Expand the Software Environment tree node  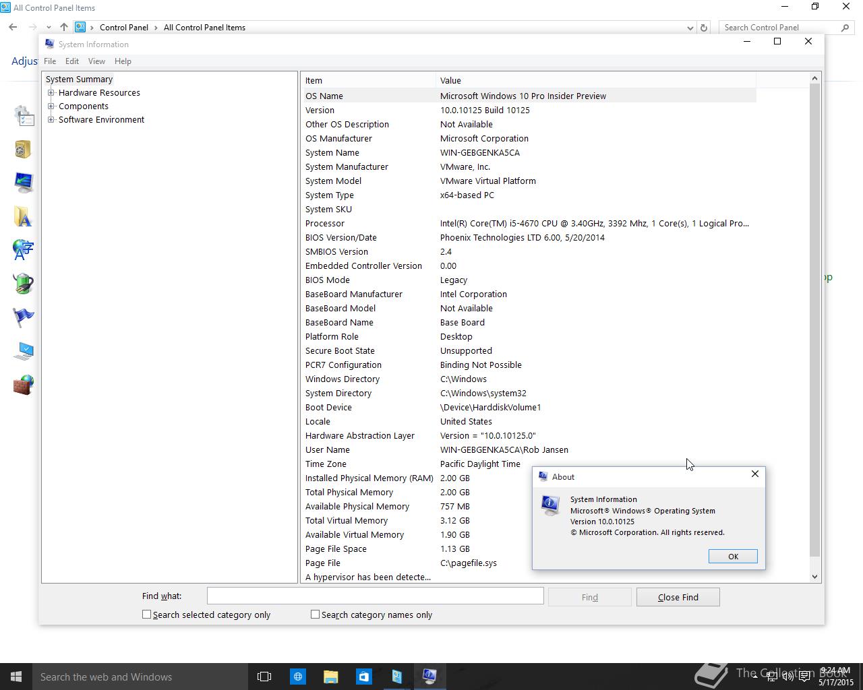51,120
